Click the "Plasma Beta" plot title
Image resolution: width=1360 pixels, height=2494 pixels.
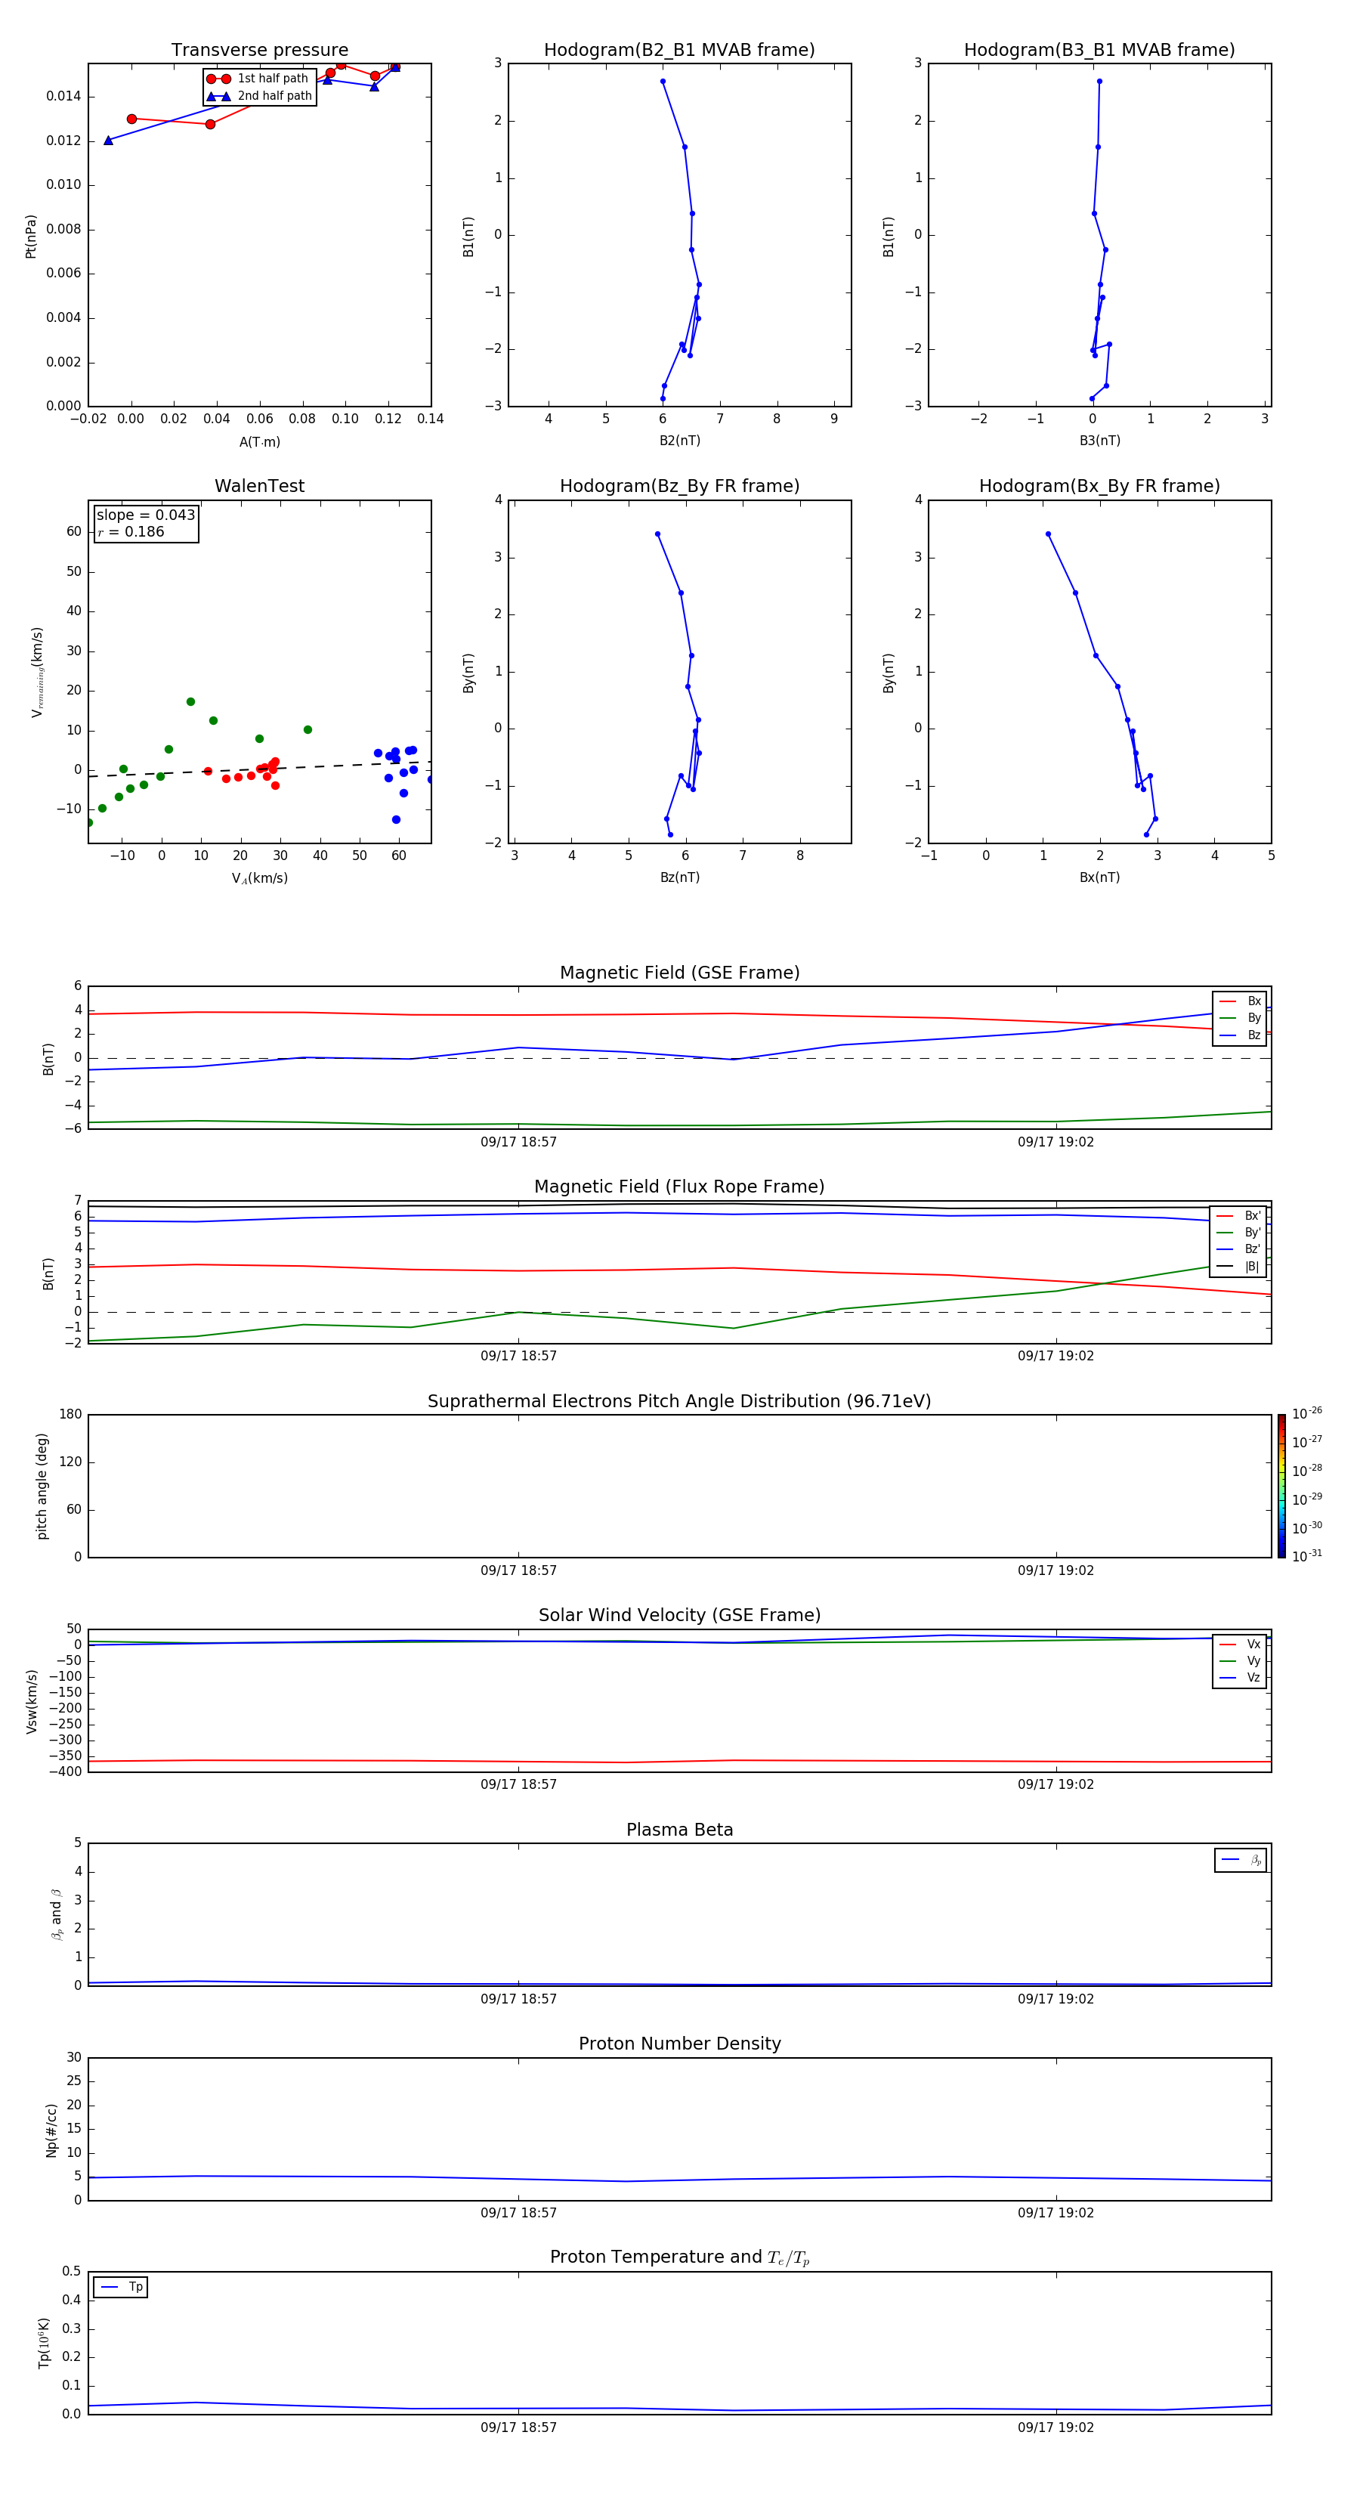tap(679, 1830)
